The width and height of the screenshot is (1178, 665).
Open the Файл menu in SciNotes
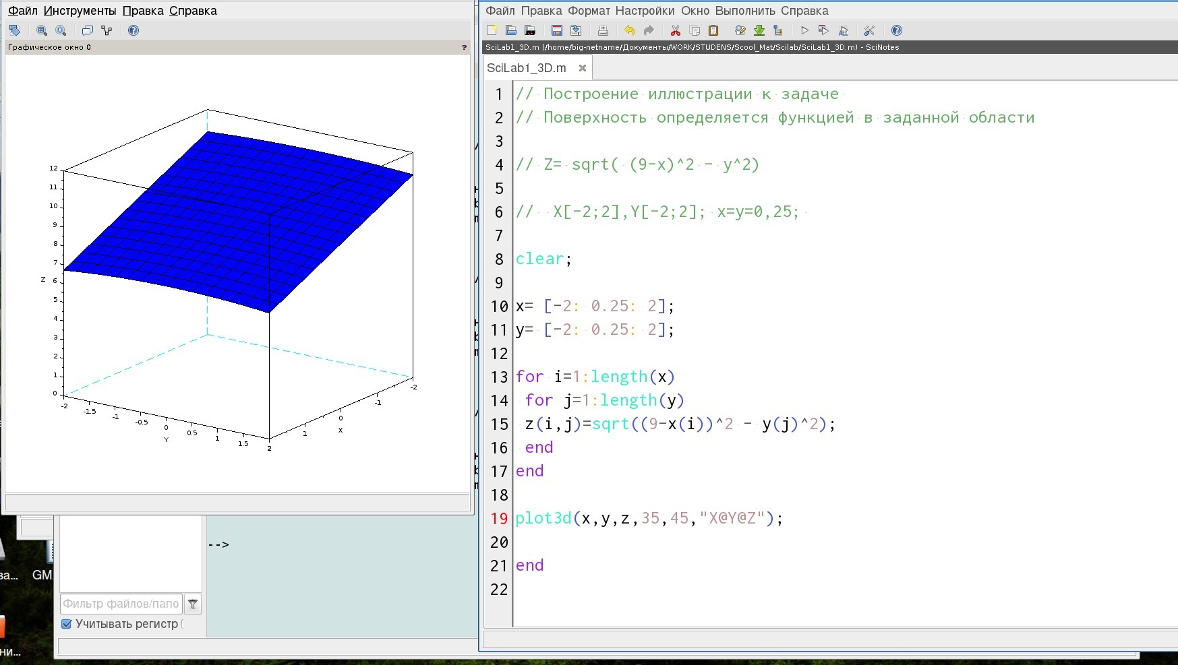(x=500, y=11)
